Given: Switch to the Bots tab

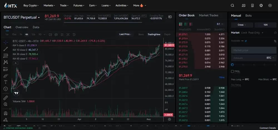Looking at the screenshot, I should 248,16.
